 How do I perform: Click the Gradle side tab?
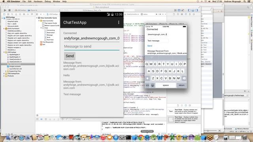click(251, 33)
